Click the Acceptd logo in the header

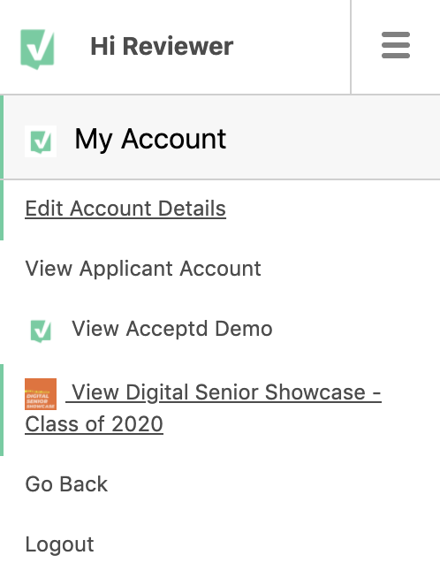[x=37, y=49]
